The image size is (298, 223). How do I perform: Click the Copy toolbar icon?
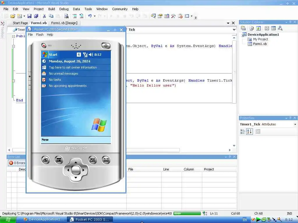click(x=51, y=16)
